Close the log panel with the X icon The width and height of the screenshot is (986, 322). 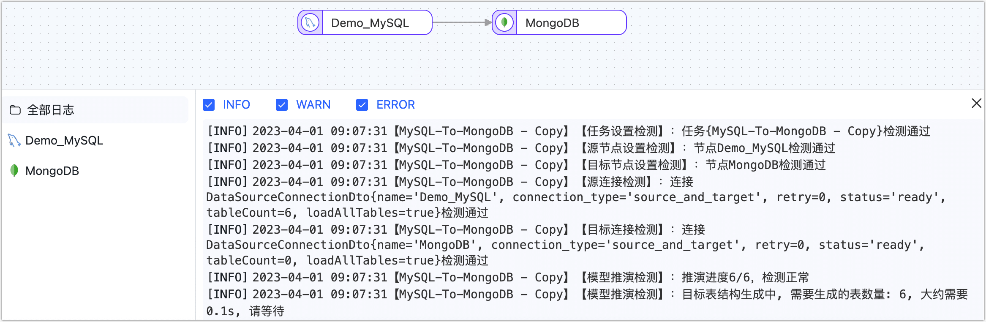(976, 103)
